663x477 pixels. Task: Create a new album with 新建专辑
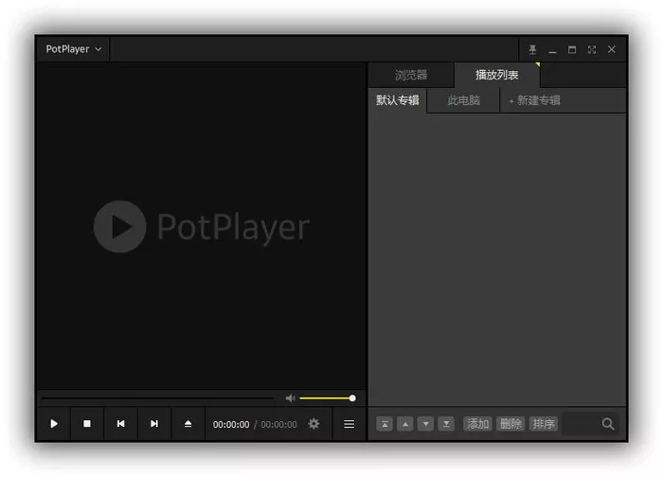[535, 100]
